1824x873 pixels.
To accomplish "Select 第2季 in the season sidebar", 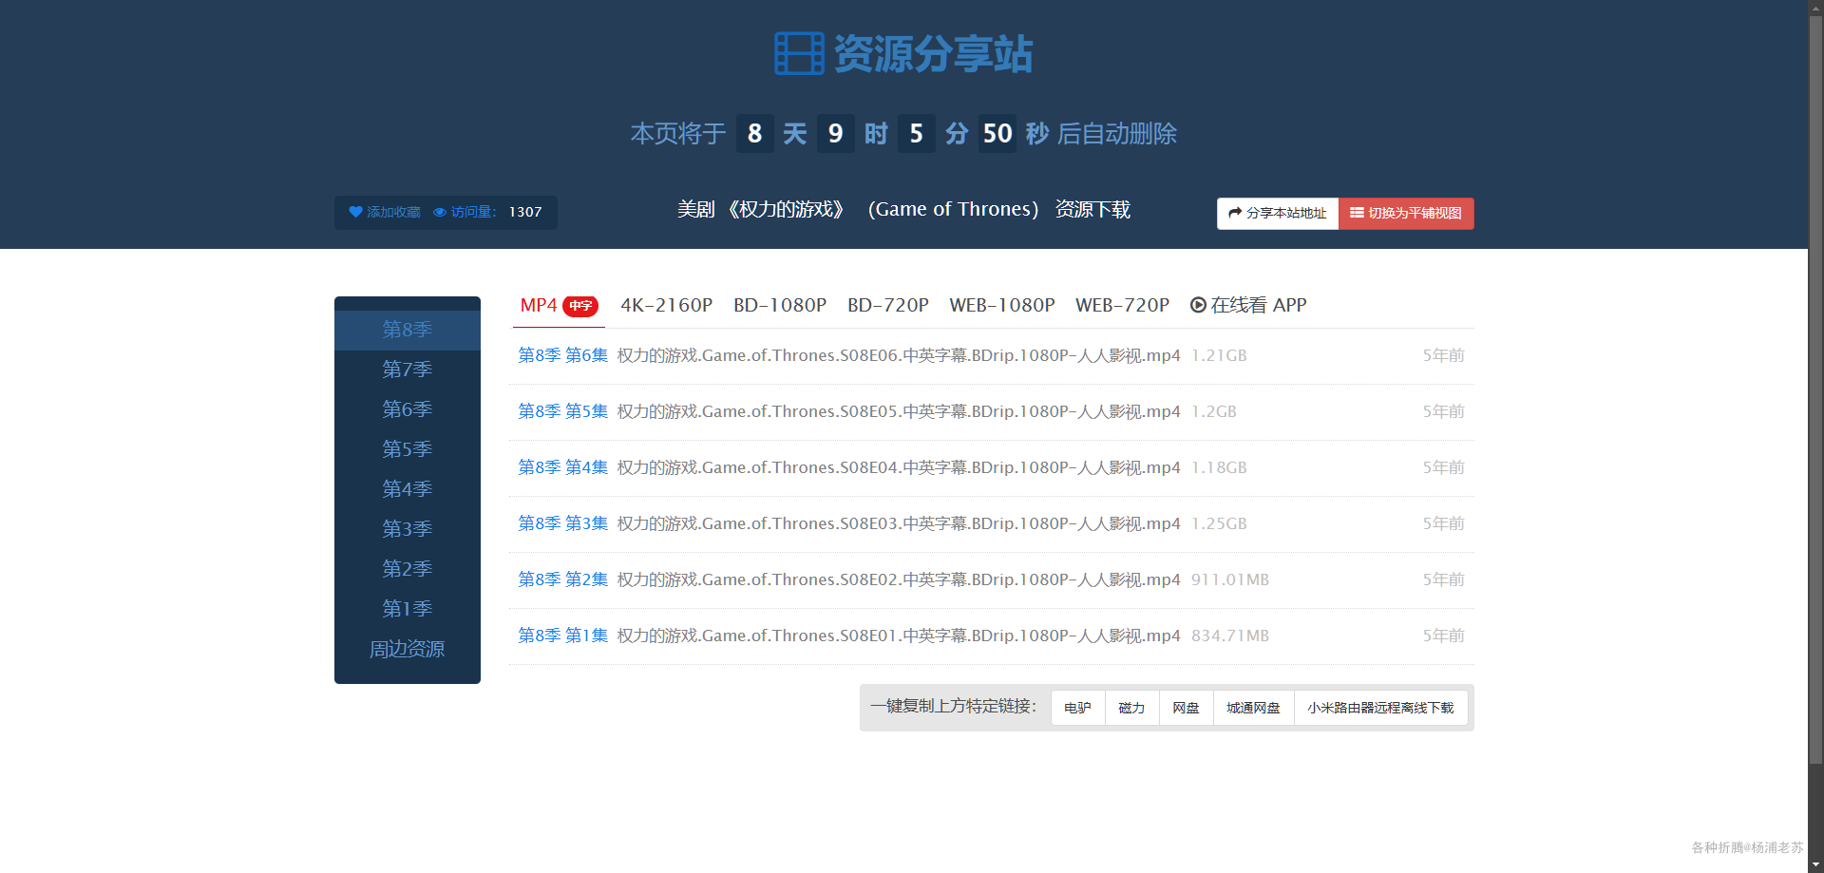I will point(408,569).
